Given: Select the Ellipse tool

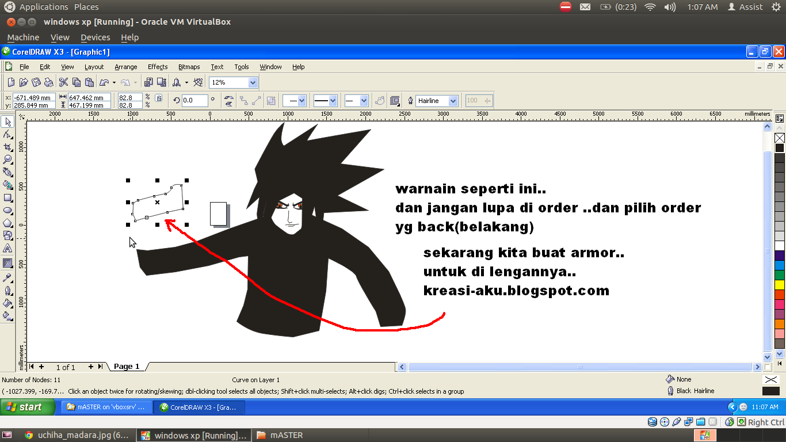Looking at the screenshot, I should (x=7, y=210).
